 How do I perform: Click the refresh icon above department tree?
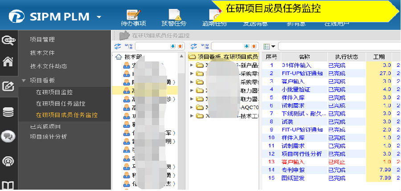tap(118, 46)
